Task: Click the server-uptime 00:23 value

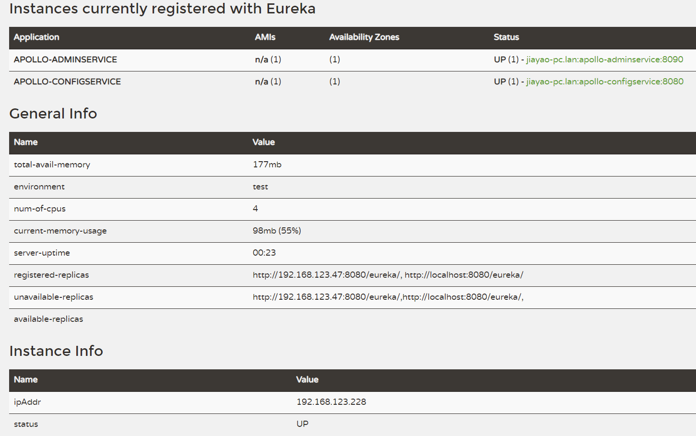Action: tap(264, 253)
